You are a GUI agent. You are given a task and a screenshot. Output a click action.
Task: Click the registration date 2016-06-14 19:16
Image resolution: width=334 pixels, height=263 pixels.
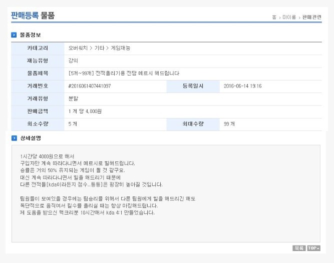pos(243,86)
